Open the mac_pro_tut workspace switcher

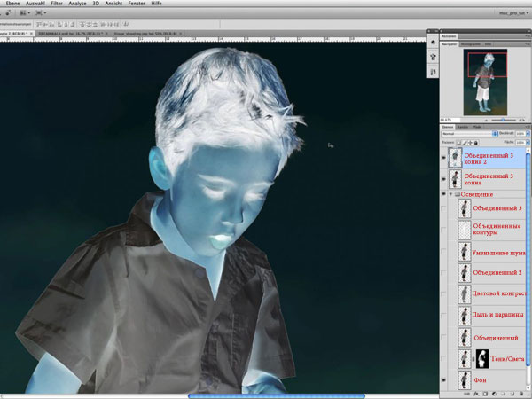tap(513, 13)
